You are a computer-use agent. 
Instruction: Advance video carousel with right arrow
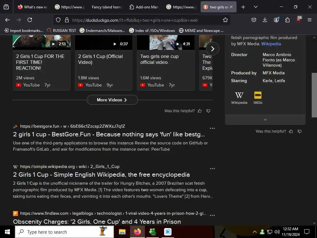pos(212,49)
